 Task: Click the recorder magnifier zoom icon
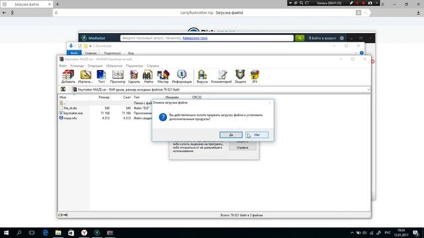pos(301,3)
